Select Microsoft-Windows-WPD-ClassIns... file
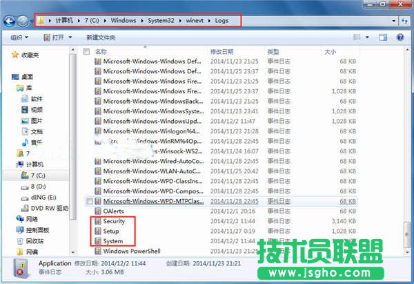 153,181
